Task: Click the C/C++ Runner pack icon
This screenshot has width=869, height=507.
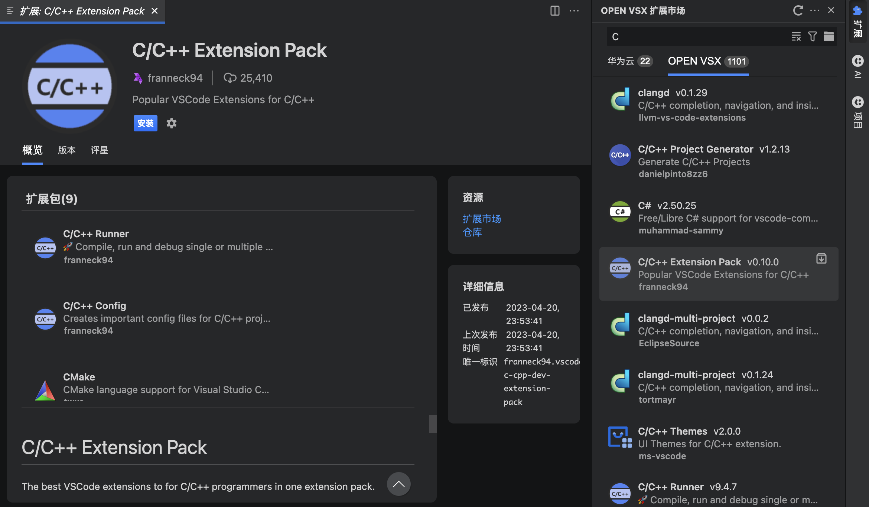Action: click(45, 248)
